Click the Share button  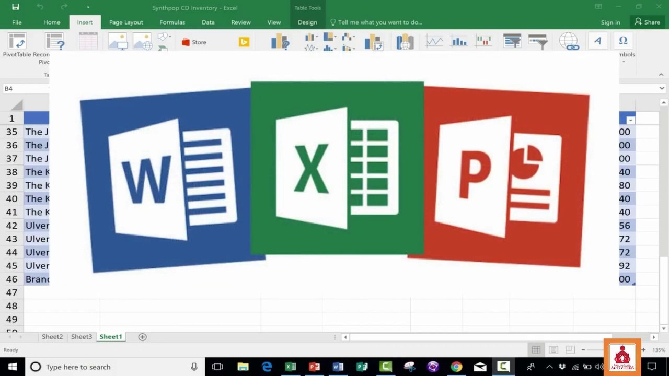point(647,22)
